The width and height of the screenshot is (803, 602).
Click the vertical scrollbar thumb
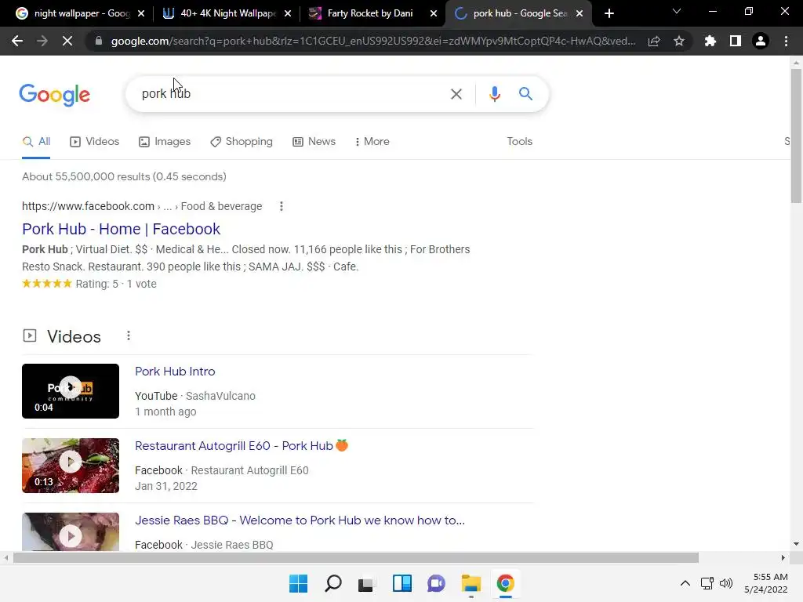(x=796, y=136)
